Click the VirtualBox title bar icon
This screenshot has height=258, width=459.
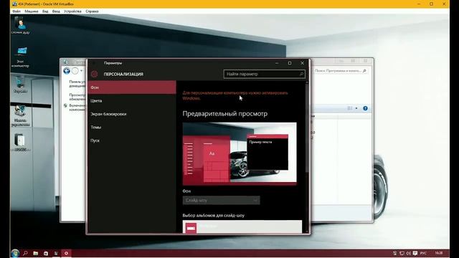14,4
